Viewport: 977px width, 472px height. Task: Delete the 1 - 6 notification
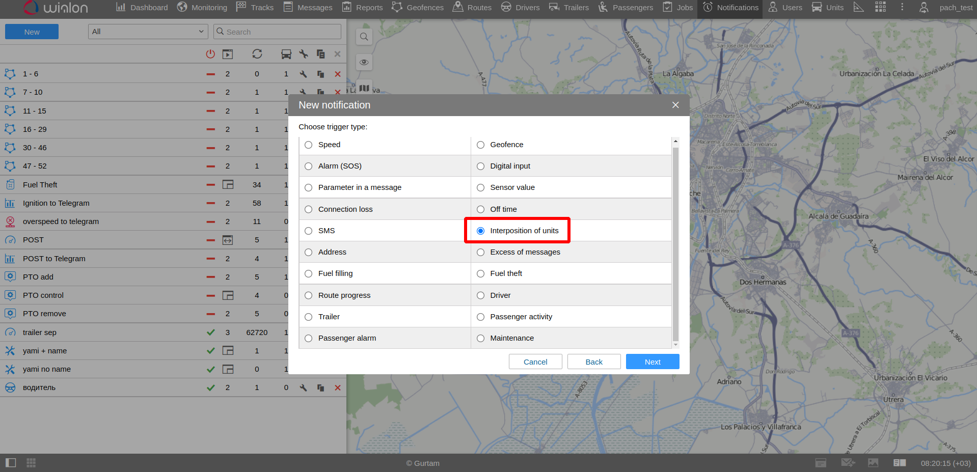pos(337,74)
